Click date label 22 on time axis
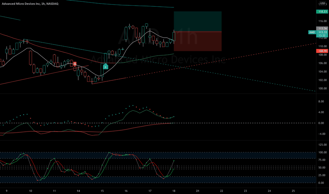 coord(222,191)
